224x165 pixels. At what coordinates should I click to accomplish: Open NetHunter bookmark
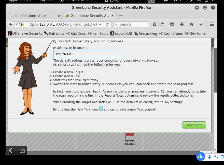point(196,33)
